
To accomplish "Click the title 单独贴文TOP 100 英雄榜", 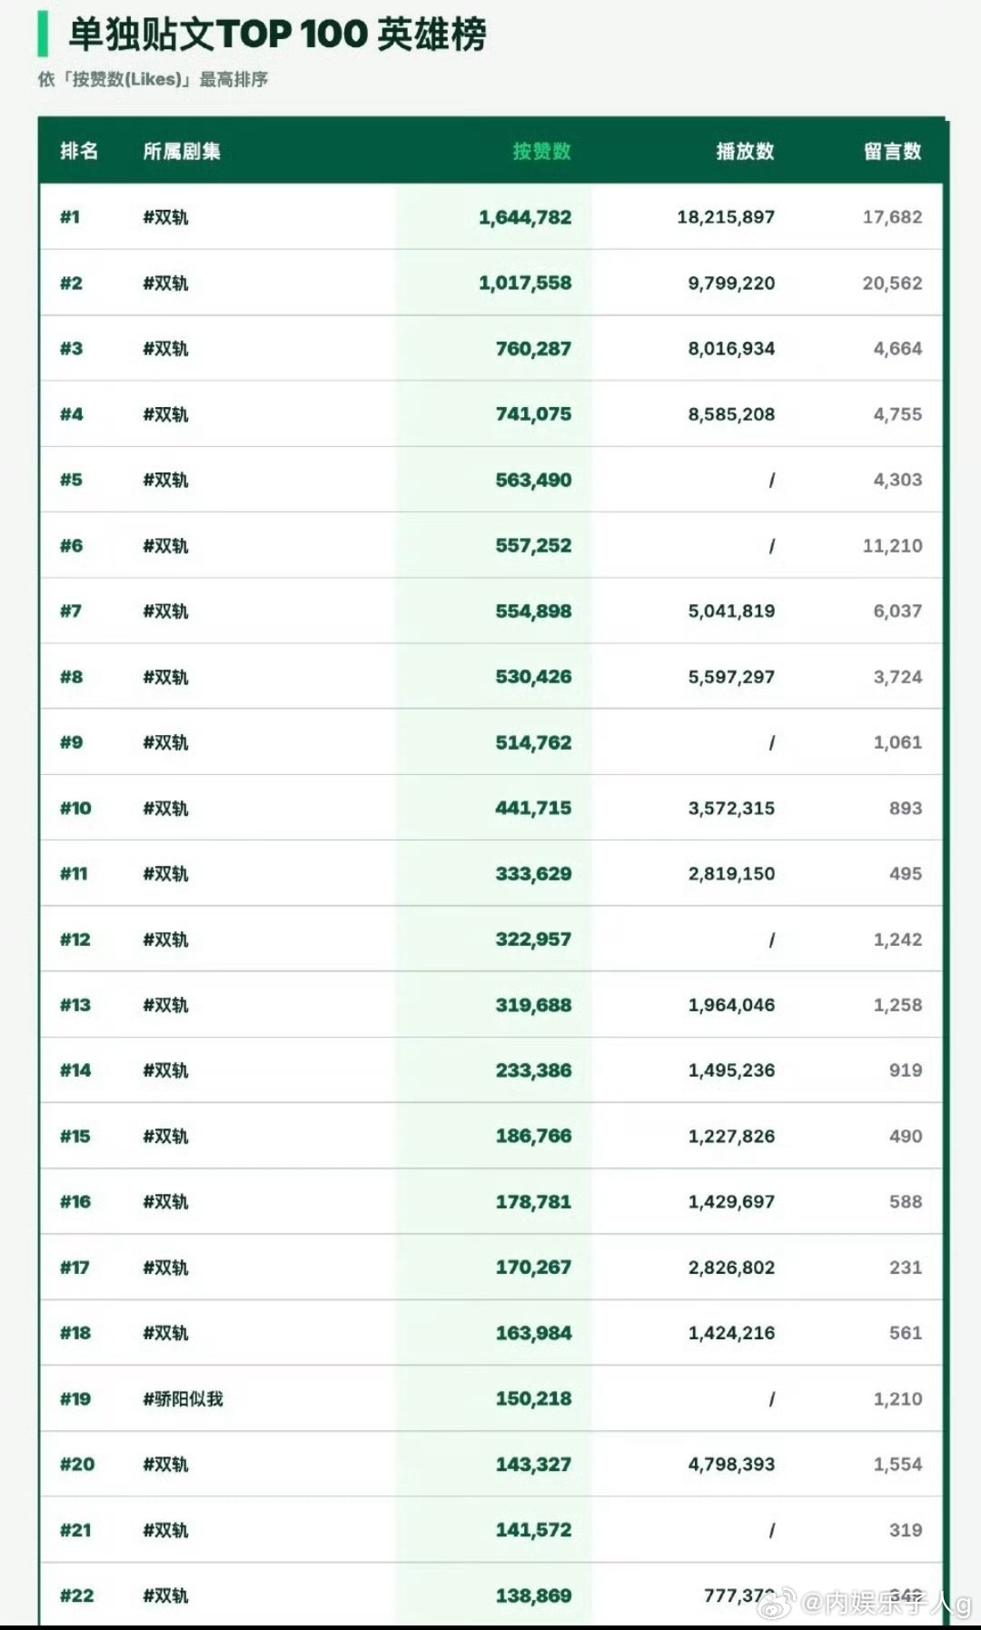I will point(278,35).
